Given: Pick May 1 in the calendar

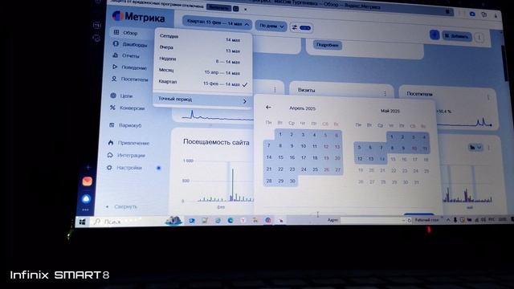Looking at the screenshot, I should 392,136.
